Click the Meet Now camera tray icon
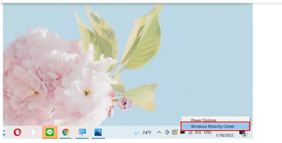This screenshot has height=143, width=282. (167, 133)
